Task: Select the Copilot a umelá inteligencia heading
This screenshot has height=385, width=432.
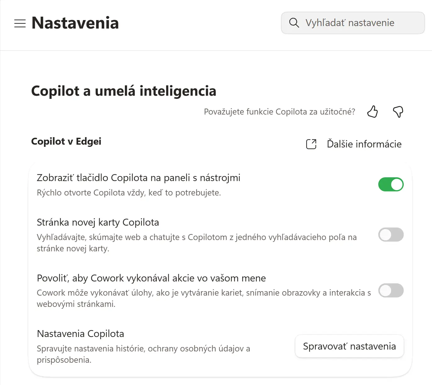Action: click(124, 91)
